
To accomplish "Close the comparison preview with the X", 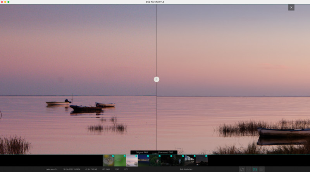I will (291, 7).
